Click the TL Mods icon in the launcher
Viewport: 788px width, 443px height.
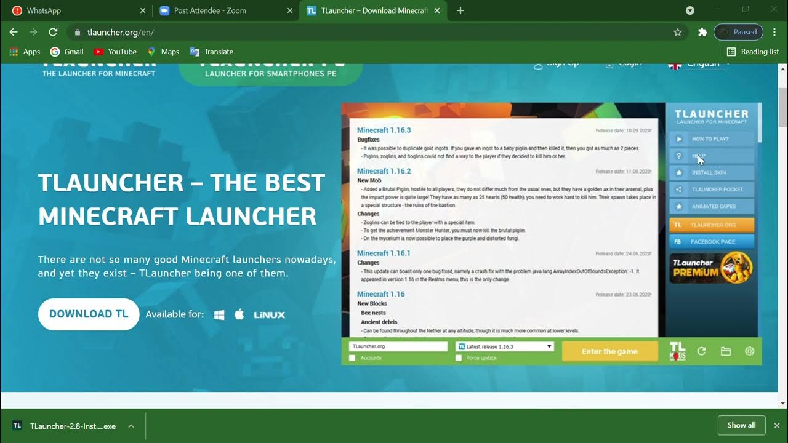point(677,351)
